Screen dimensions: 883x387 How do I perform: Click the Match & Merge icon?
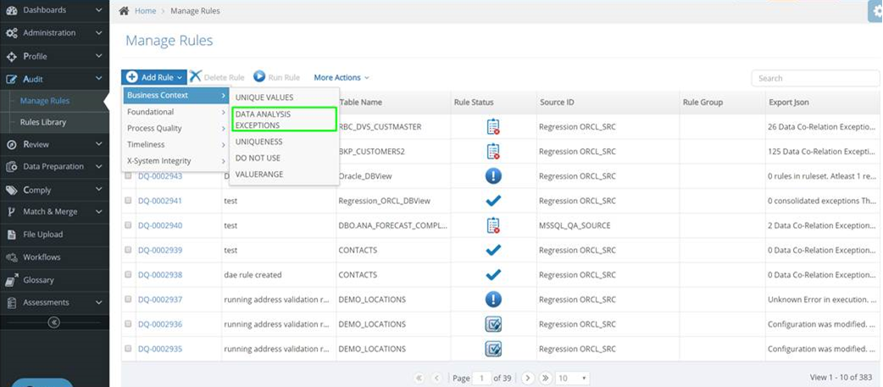pyautogui.click(x=11, y=212)
